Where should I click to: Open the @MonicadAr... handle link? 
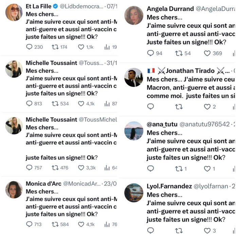click(x=82, y=184)
